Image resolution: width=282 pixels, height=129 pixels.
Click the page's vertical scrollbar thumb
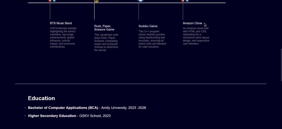[x=281, y=65]
